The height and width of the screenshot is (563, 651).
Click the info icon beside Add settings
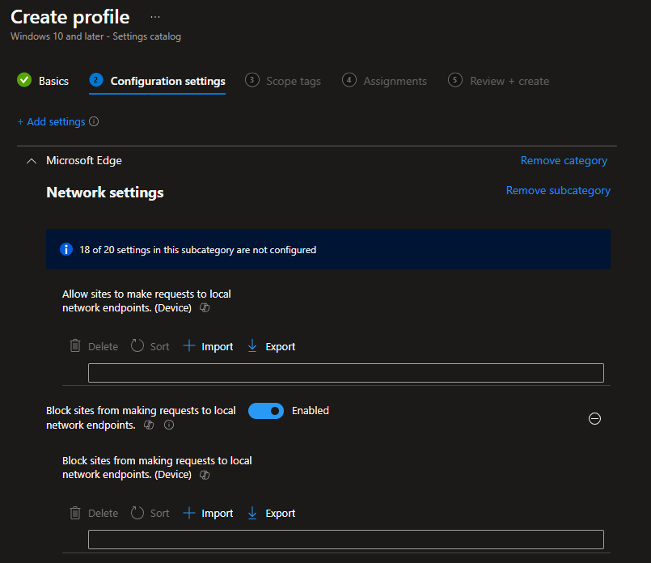click(94, 122)
